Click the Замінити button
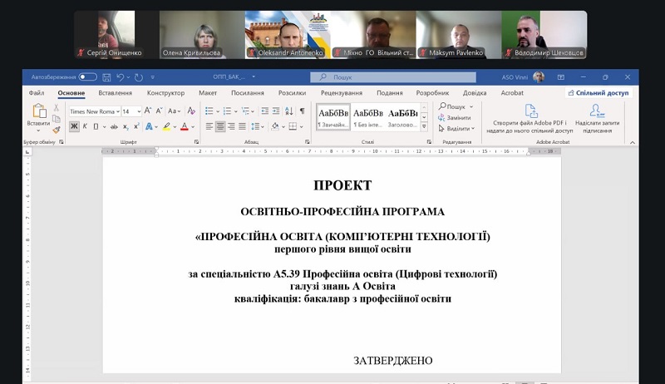 (457, 118)
